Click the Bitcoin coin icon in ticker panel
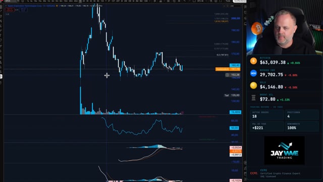The width and height of the screenshot is (323, 182). (253, 61)
